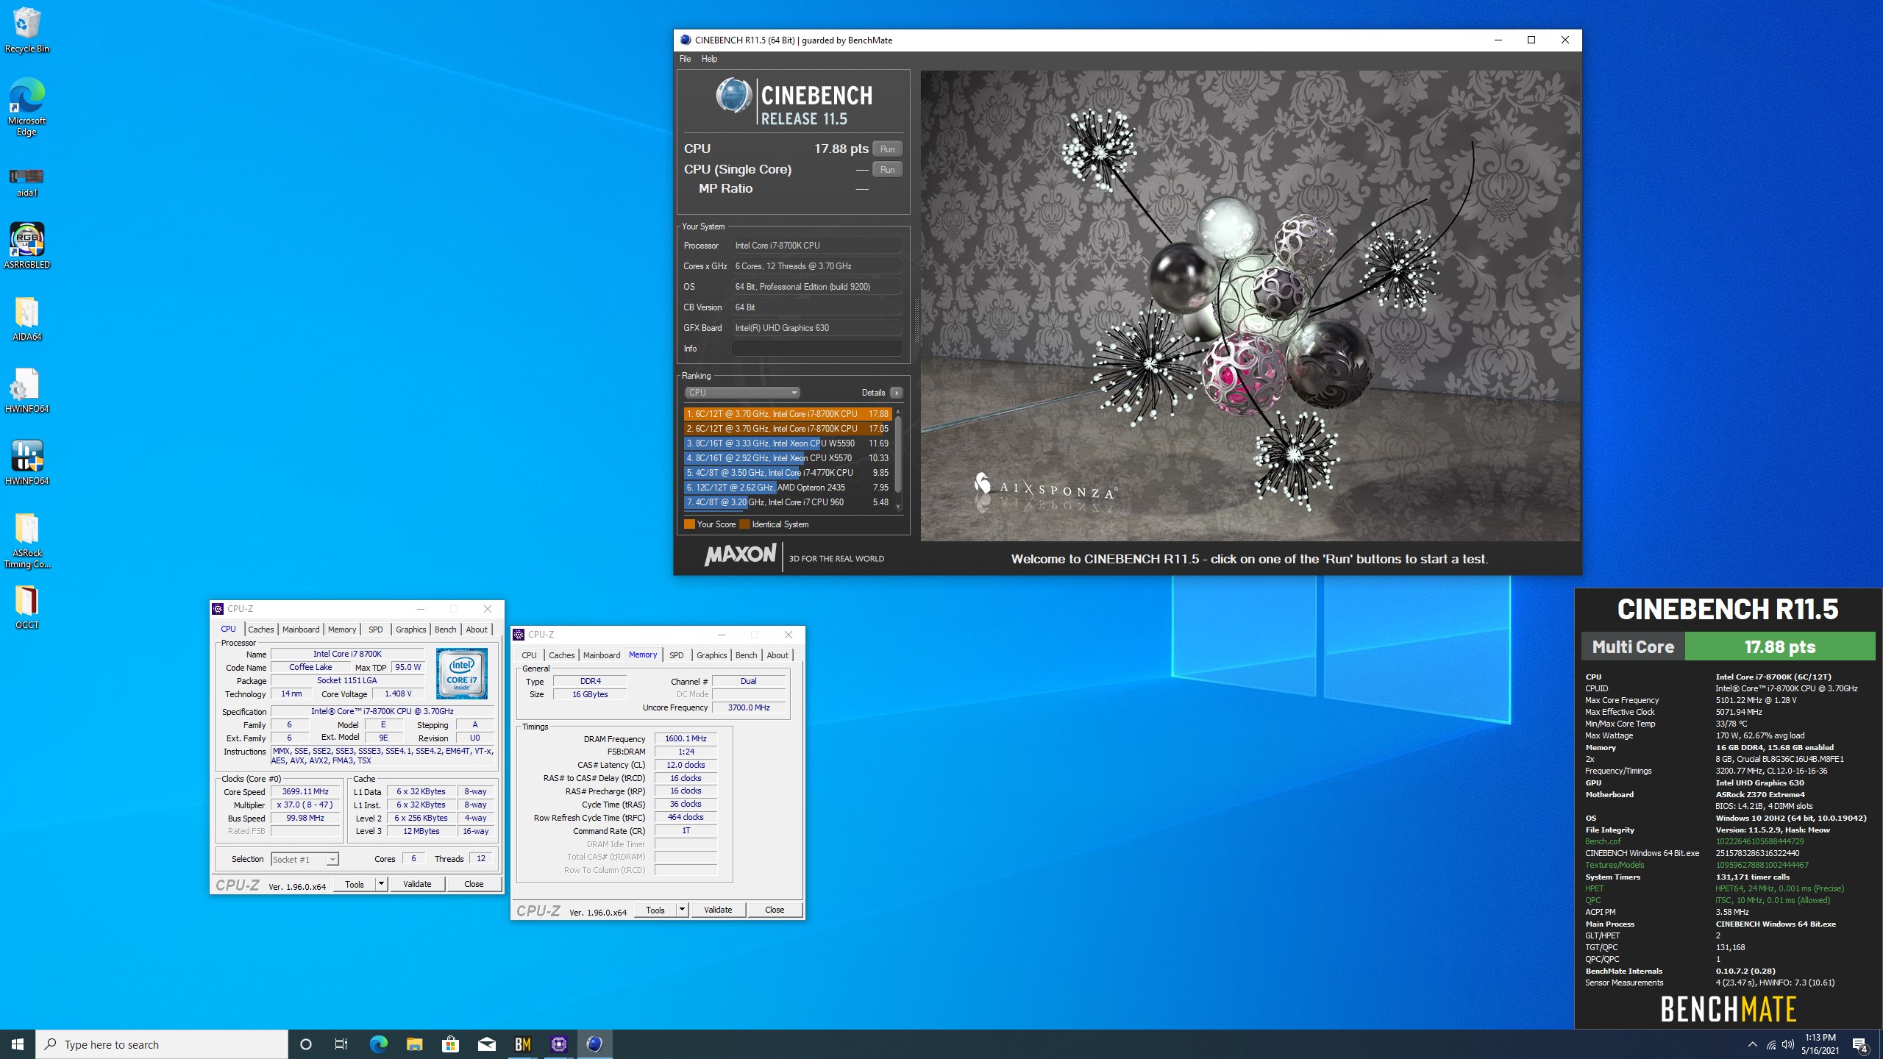1883x1059 pixels.
Task: Click Validate in left CPU-Z window
Action: [x=417, y=885]
